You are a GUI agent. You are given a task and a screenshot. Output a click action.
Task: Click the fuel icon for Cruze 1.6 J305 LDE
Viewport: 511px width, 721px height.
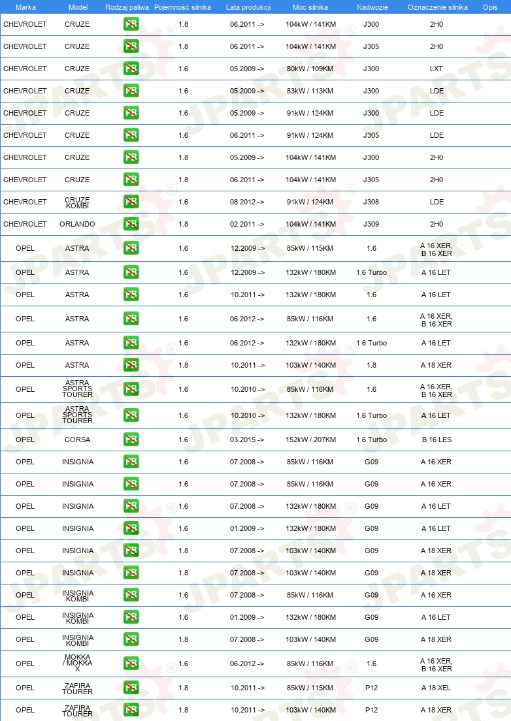point(131,135)
